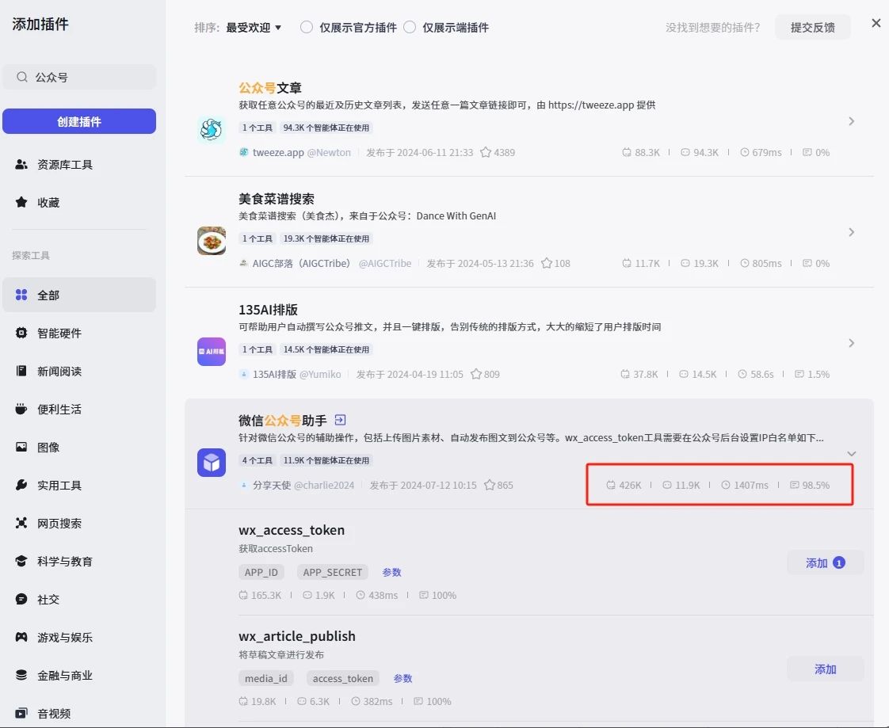The width and height of the screenshot is (889, 728).
Task: Open the 资源库工具 section
Action: (79, 165)
